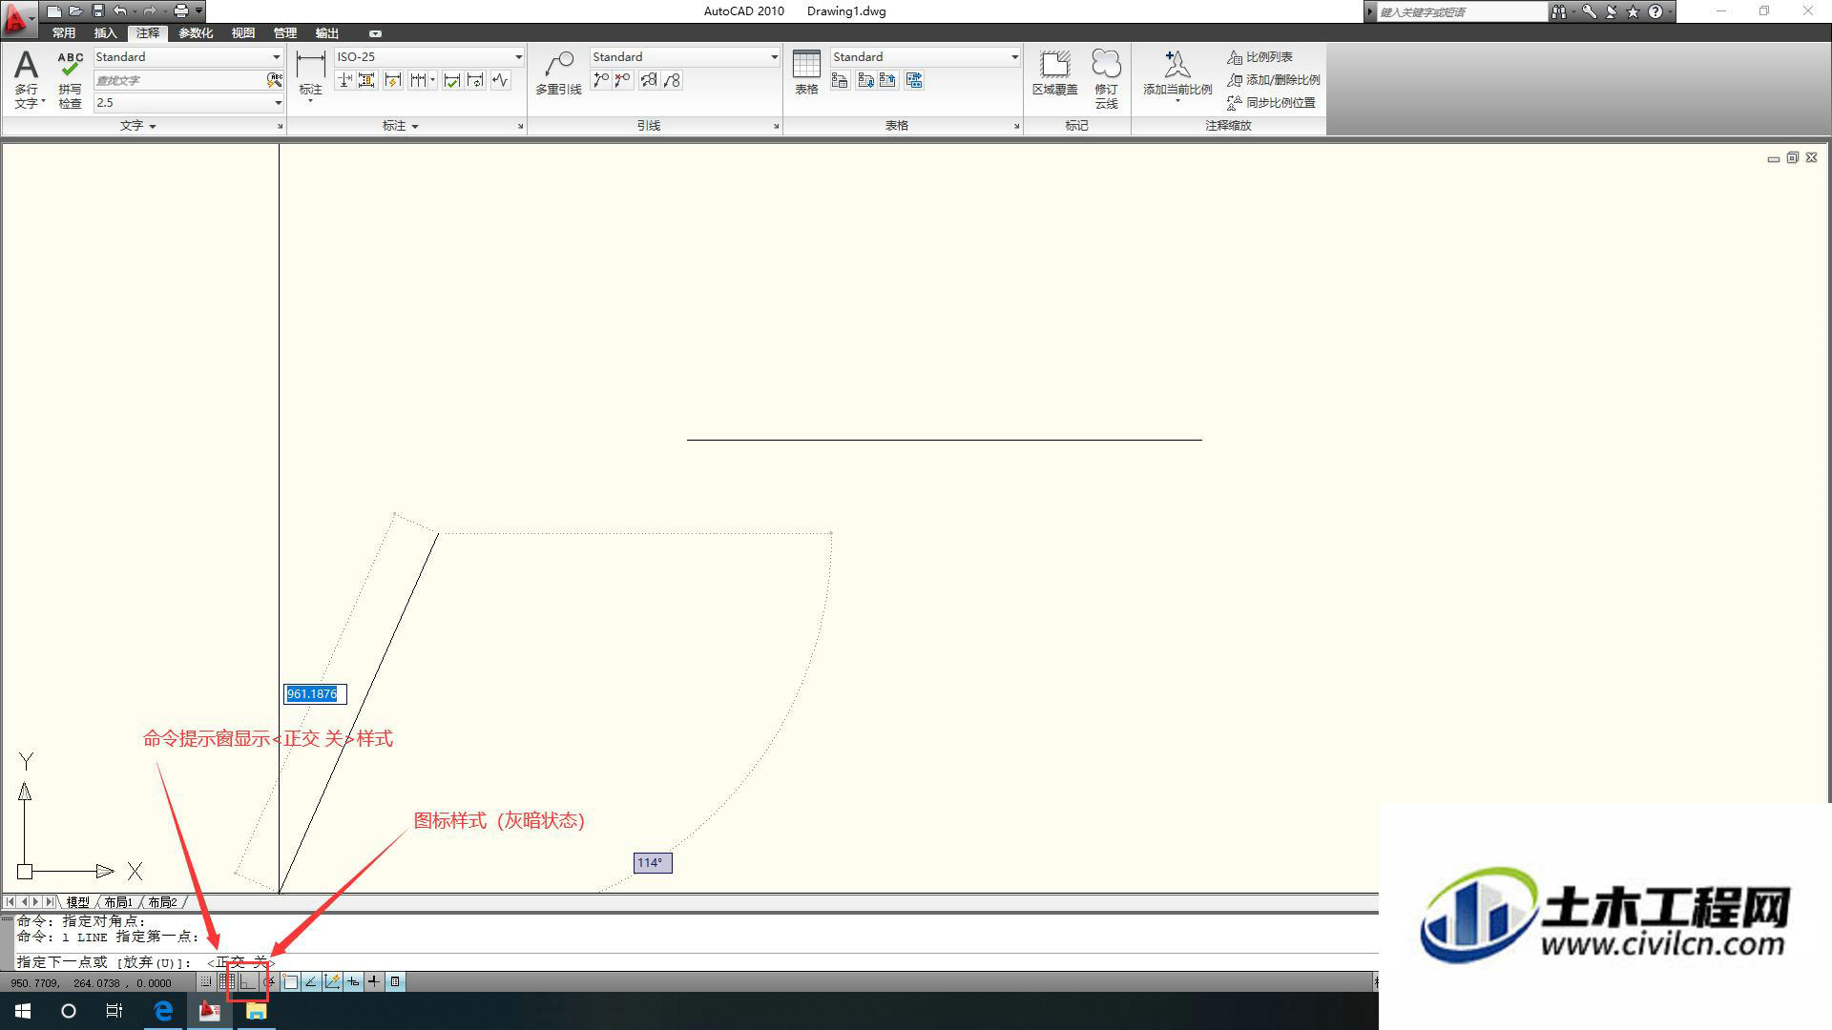The width and height of the screenshot is (1832, 1030).
Task: Click the keyword search box in title bar
Action: (x=1460, y=11)
